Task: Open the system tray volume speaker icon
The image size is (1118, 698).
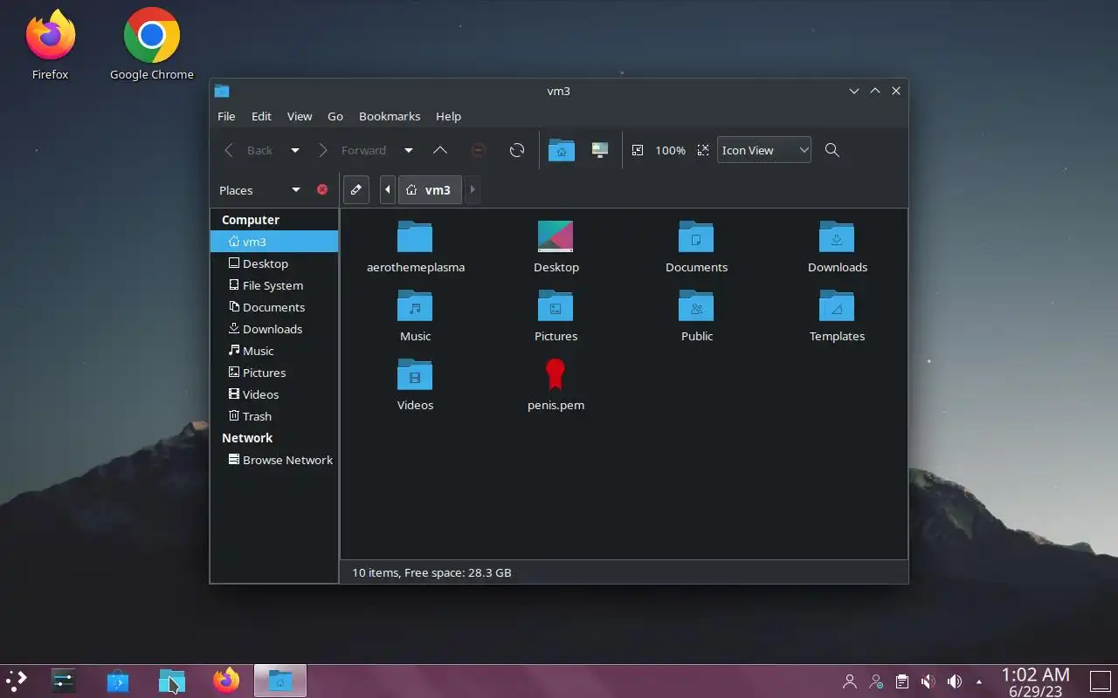Action: pos(955,681)
